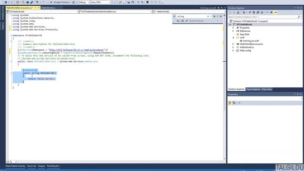Toggle Use Regular Expressions in find panel
This screenshot has height=171, width=304.
(187, 21)
